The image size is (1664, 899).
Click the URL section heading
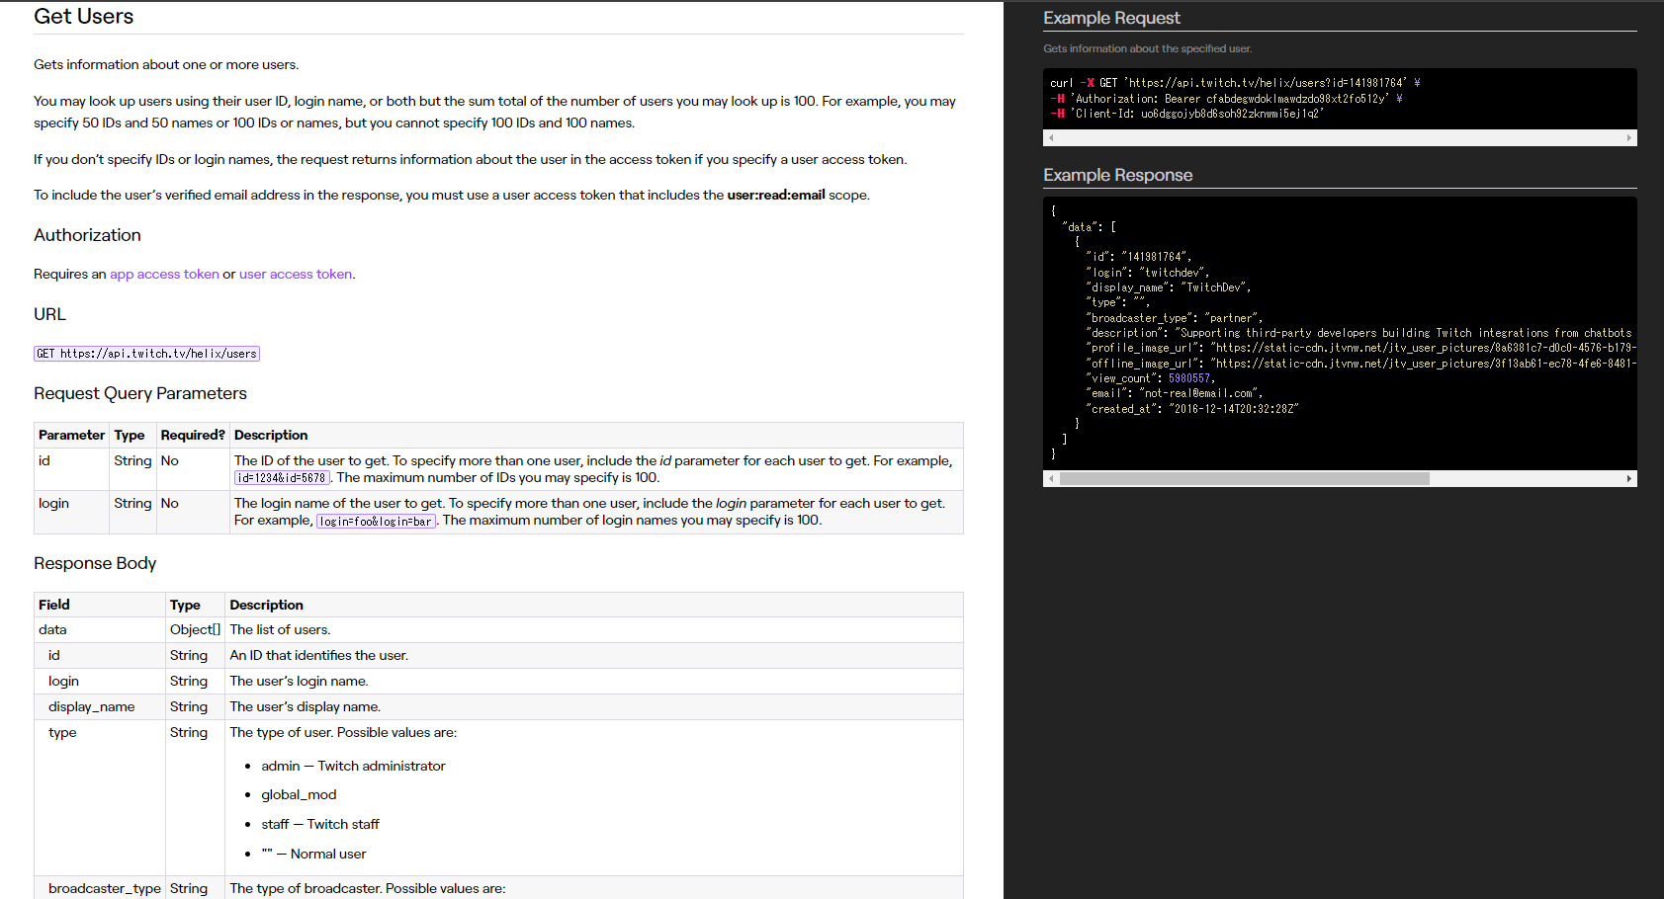[x=49, y=314]
